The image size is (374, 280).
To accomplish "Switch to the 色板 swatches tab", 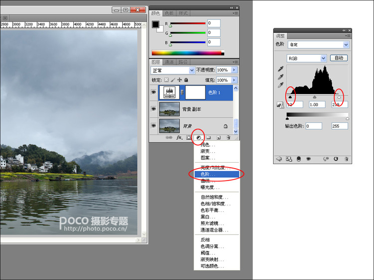I will click(169, 13).
